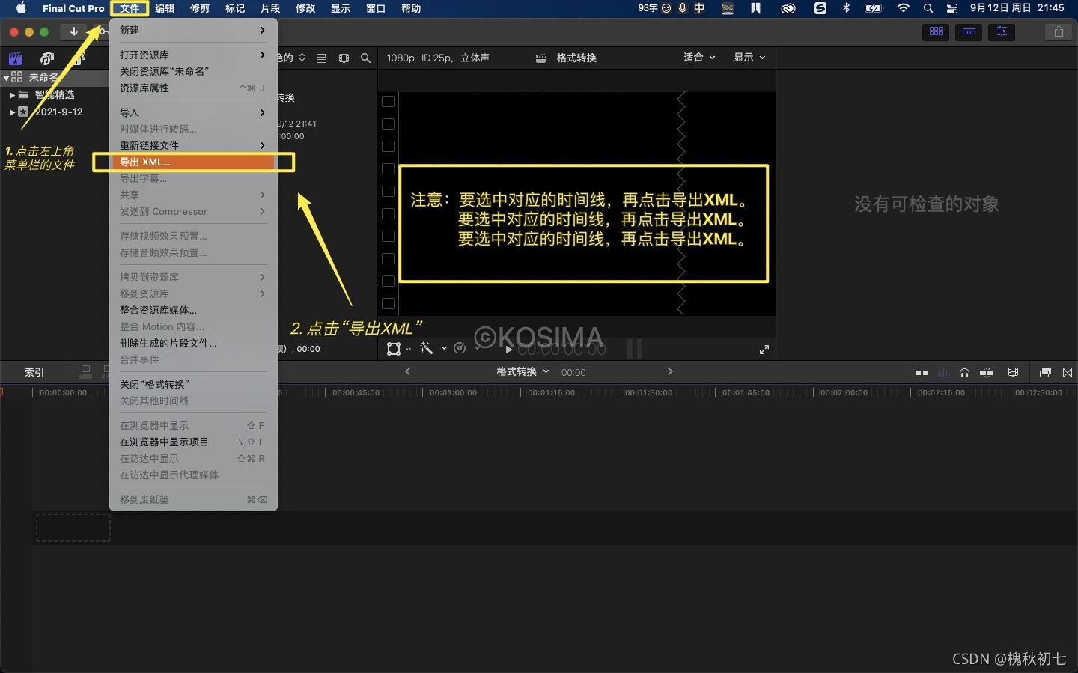This screenshot has width=1078, height=673.
Task: Click the enhancement magic wand icon
Action: [427, 348]
